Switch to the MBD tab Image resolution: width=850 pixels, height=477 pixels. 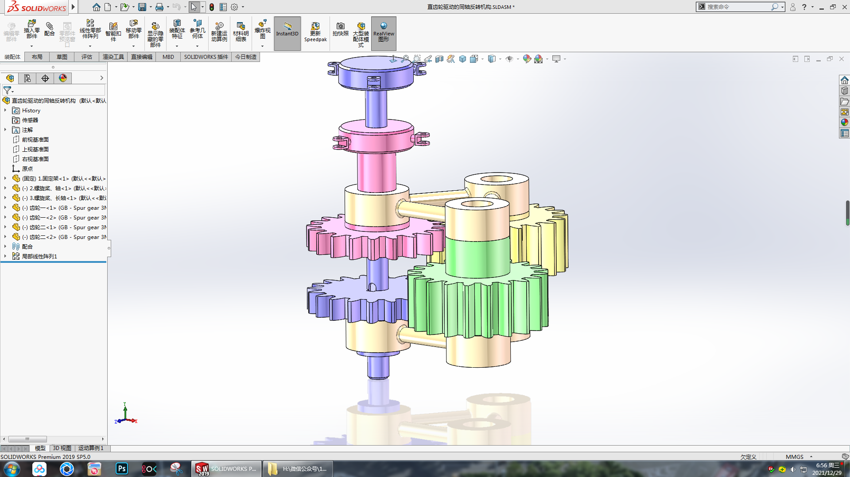[x=168, y=57]
